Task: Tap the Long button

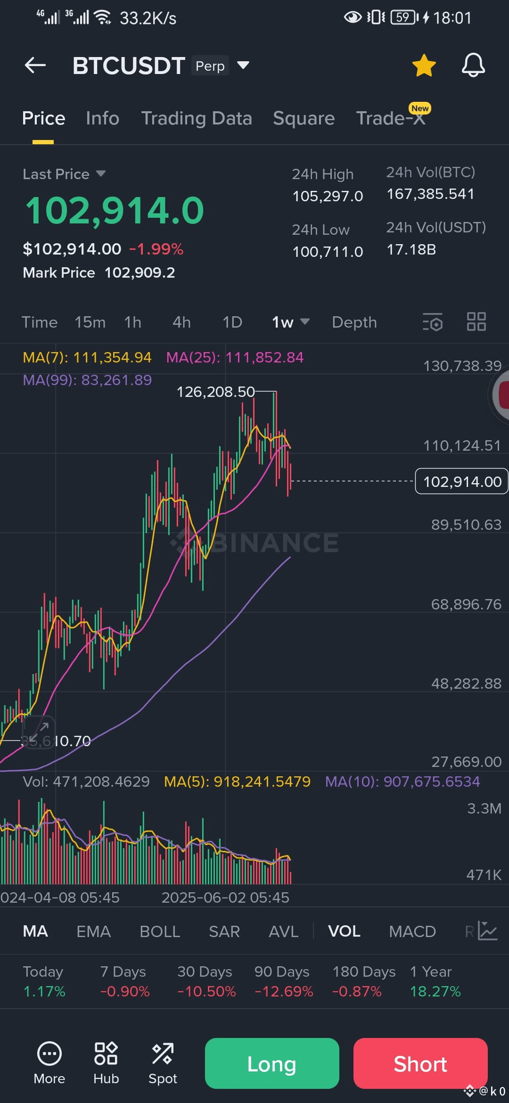Action: [x=272, y=1063]
